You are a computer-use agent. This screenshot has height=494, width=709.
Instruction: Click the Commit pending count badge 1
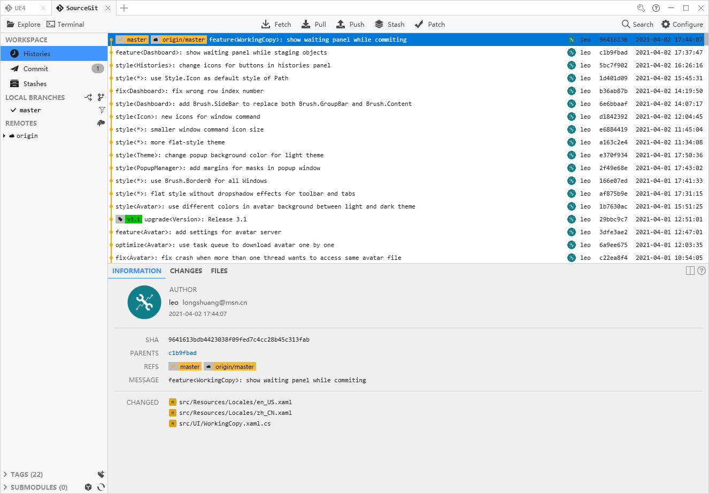point(98,68)
